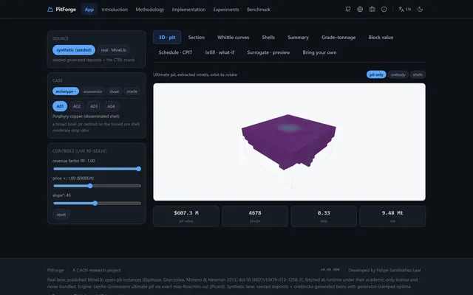Screen dimensions: 473x295
Task: Show shells view mode
Action: click(x=418, y=74)
